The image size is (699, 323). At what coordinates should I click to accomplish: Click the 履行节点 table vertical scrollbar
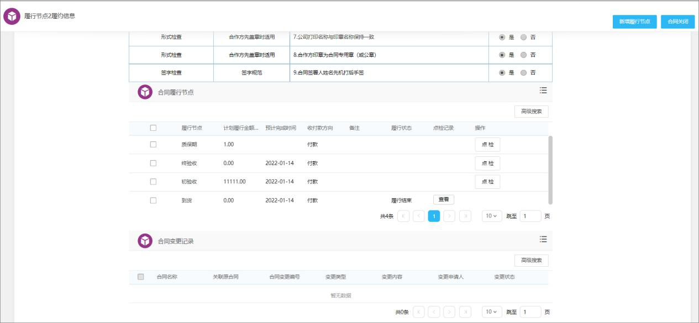coord(550,169)
